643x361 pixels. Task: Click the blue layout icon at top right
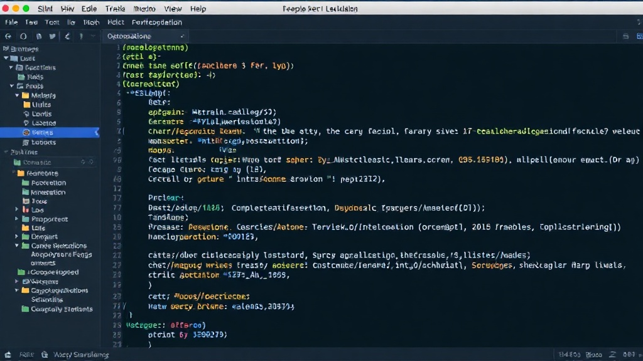pyautogui.click(x=639, y=36)
